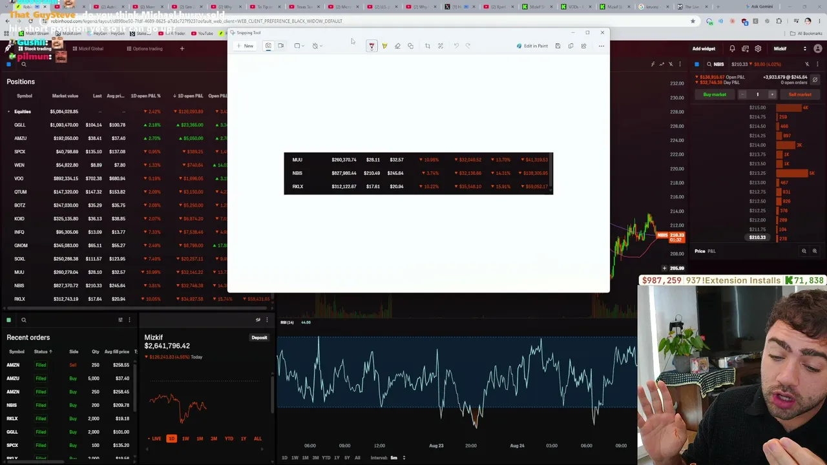This screenshot has height=465, width=827.
Task: Open Robinhood Legend settings gear
Action: (758, 48)
